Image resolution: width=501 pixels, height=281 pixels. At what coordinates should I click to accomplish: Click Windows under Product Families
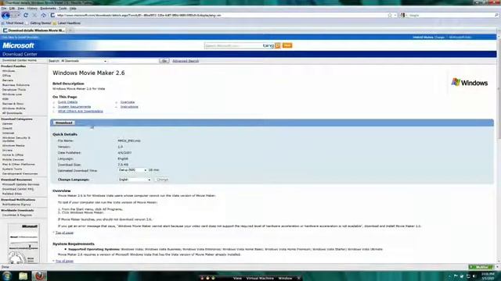click(x=9, y=71)
